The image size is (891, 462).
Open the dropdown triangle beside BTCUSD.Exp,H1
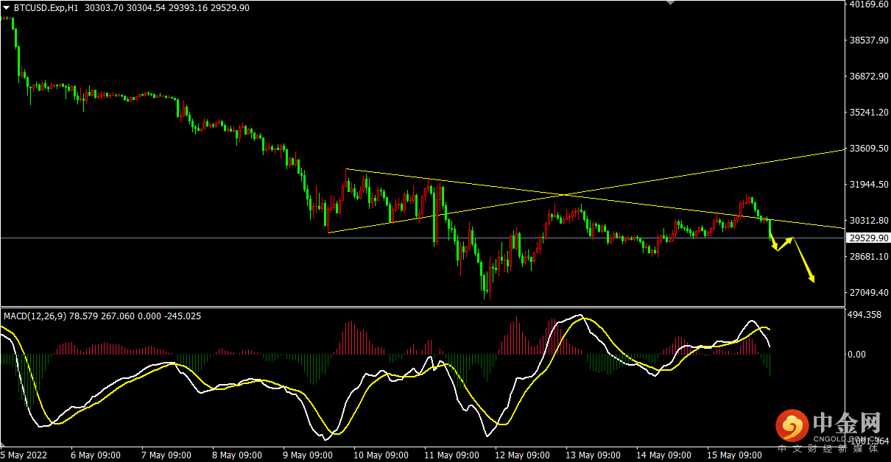pyautogui.click(x=7, y=7)
